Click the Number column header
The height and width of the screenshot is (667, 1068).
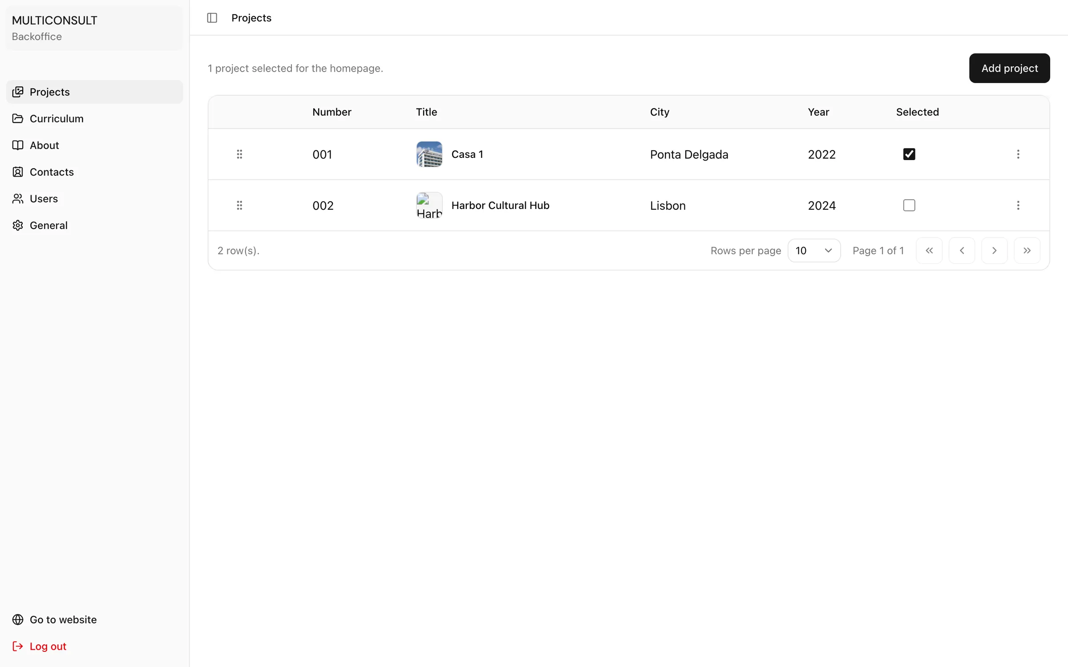(x=332, y=112)
